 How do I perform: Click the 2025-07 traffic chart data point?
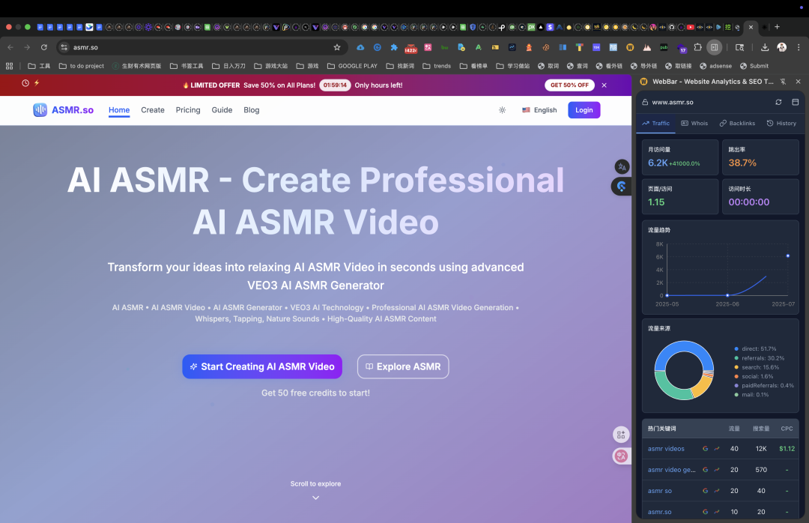click(x=788, y=256)
